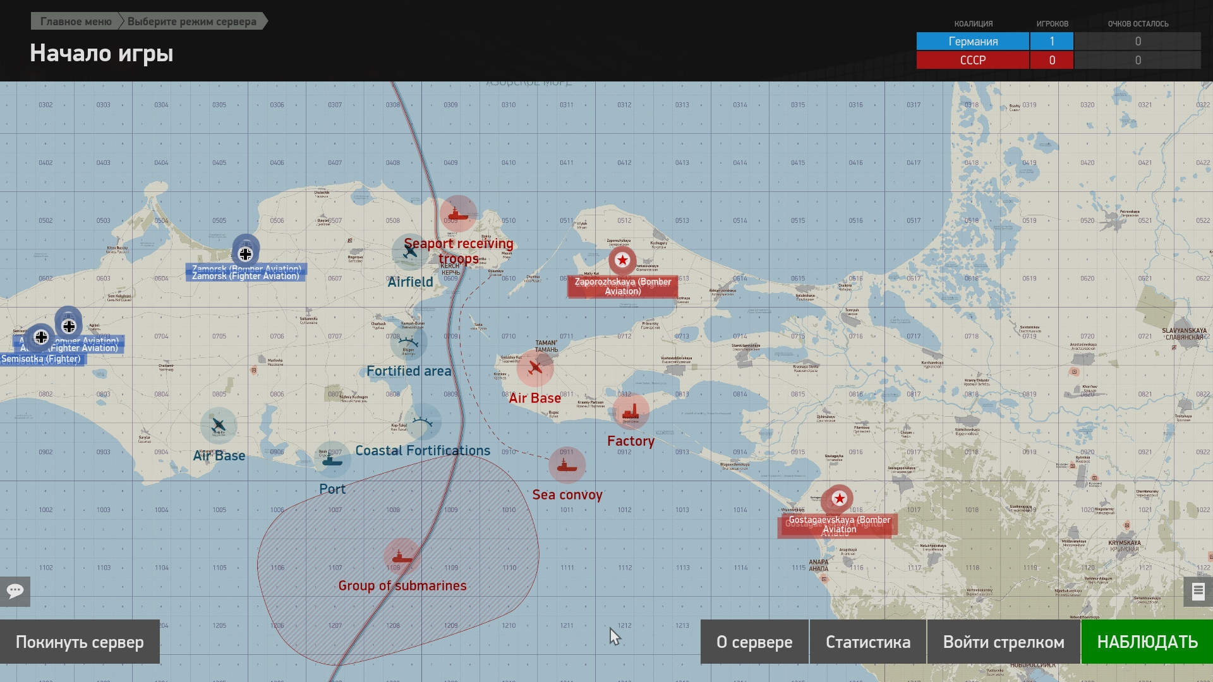Screen dimensions: 1213x682
Task: Select the German Air Base plane icon
Action: coord(219,426)
